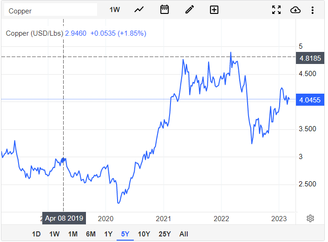Click the 4.0455 current price label
The image size is (328, 242).
(x=310, y=100)
